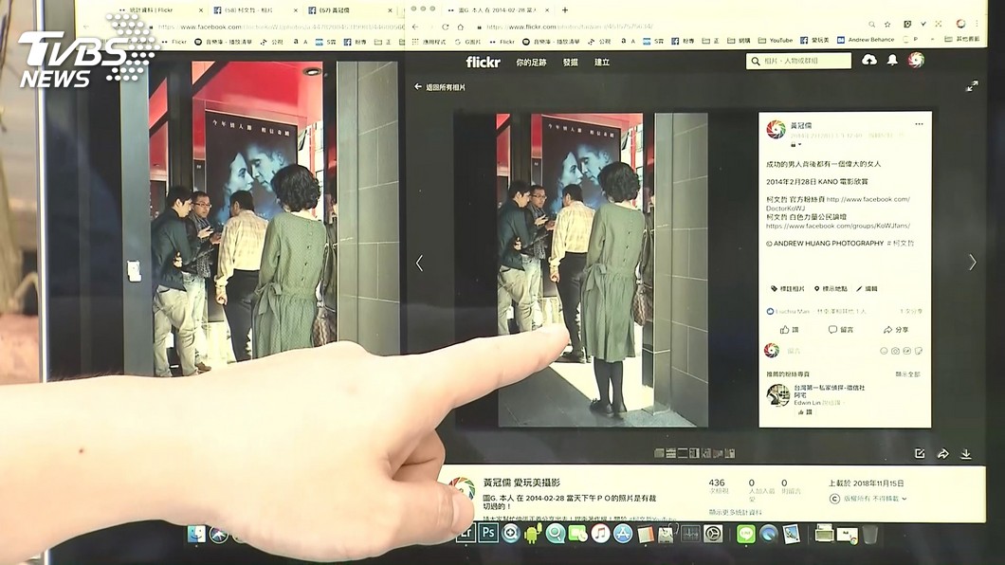Click the 分享 share button on the post
Viewport: 1005px width, 565px height.
(x=895, y=330)
